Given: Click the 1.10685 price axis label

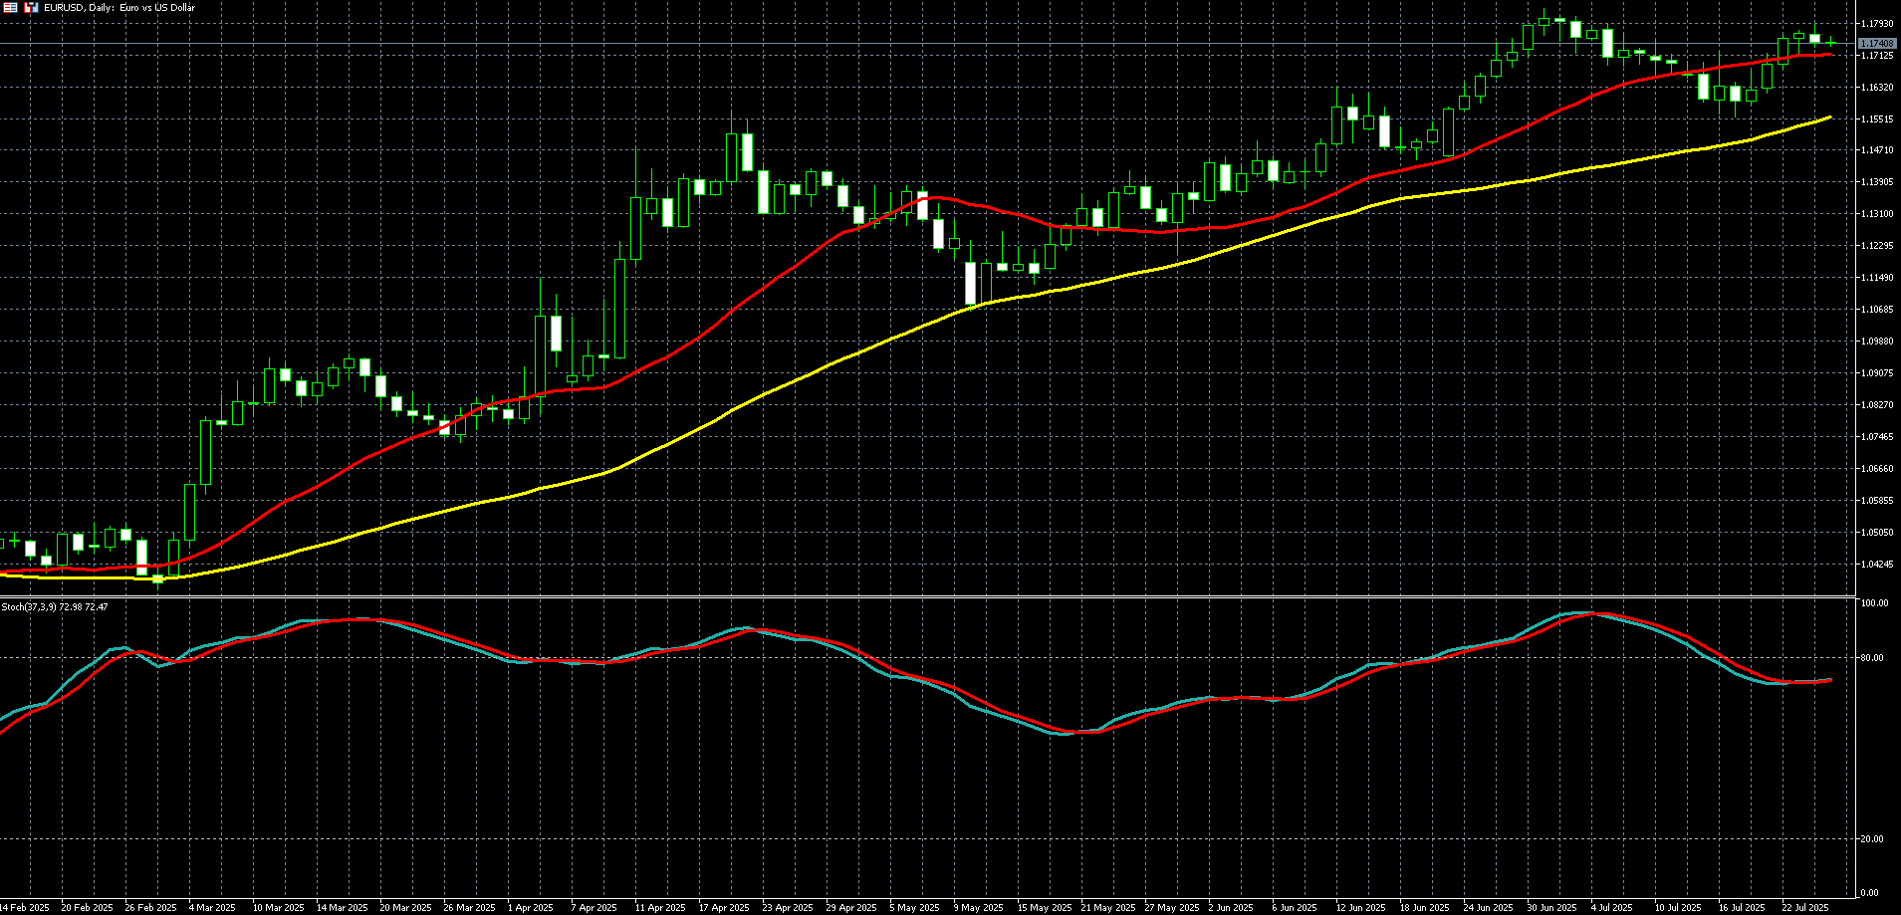Looking at the screenshot, I should (1877, 310).
